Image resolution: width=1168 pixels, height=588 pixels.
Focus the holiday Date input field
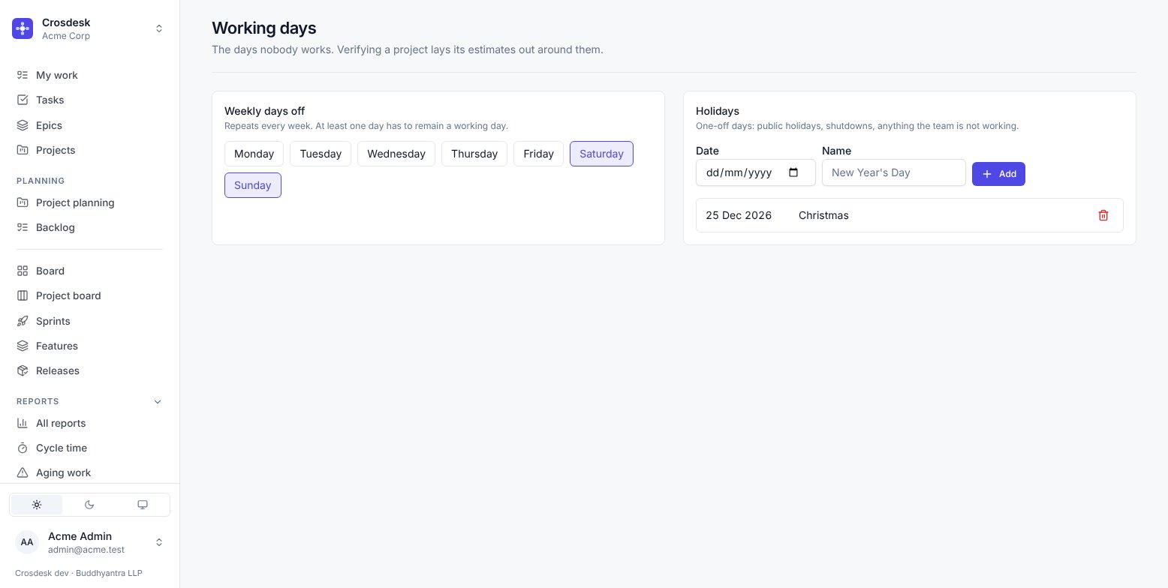755,172
